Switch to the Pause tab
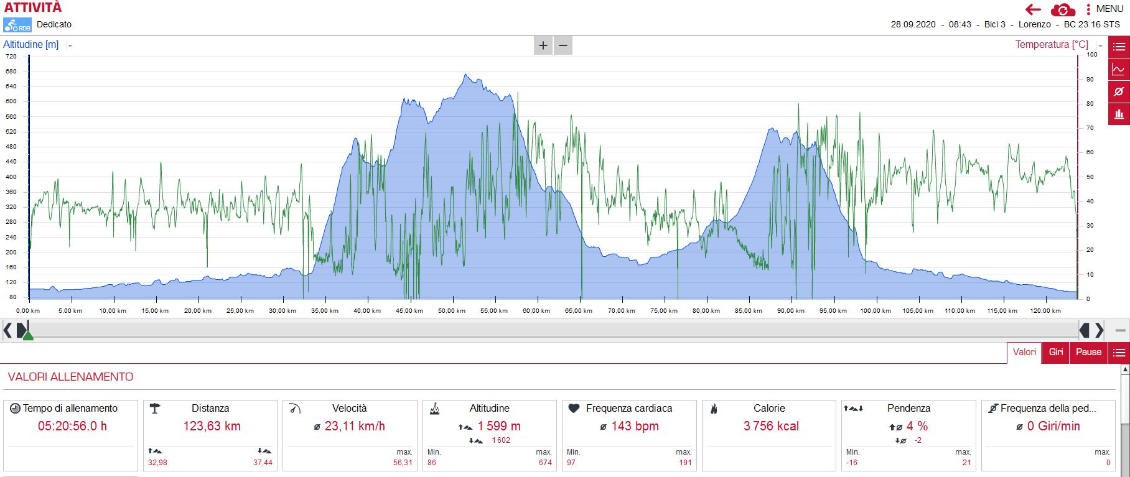 click(x=1088, y=352)
